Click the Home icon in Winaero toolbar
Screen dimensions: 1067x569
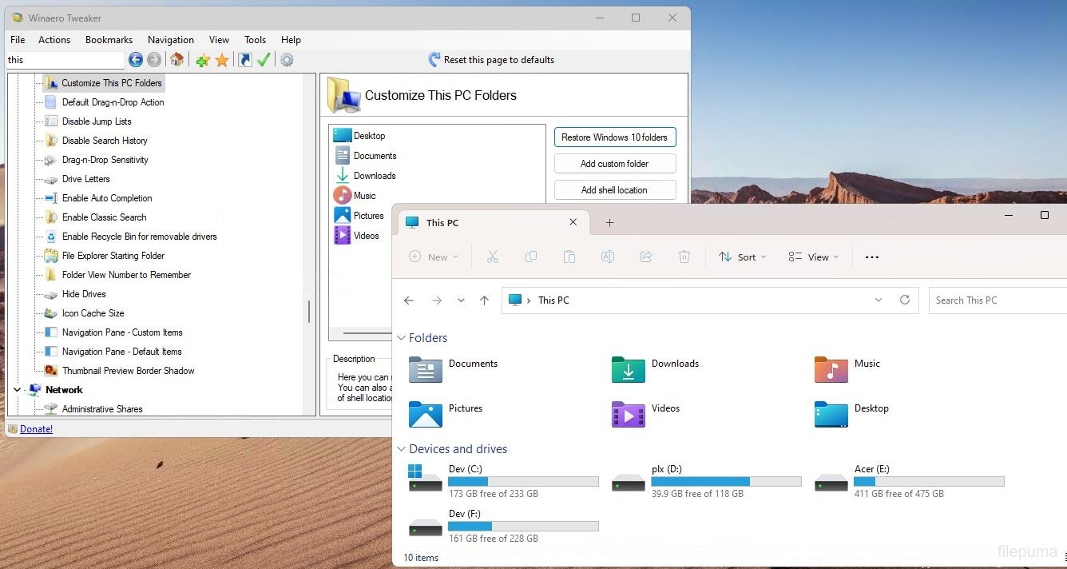(x=177, y=60)
